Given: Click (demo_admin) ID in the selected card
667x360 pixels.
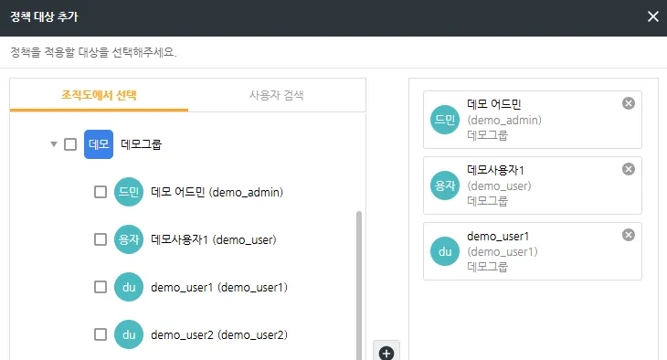Looking at the screenshot, I should tap(504, 120).
